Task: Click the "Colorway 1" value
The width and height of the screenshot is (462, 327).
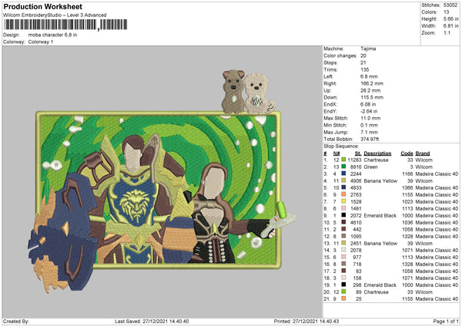Action: pyautogui.click(x=41, y=42)
